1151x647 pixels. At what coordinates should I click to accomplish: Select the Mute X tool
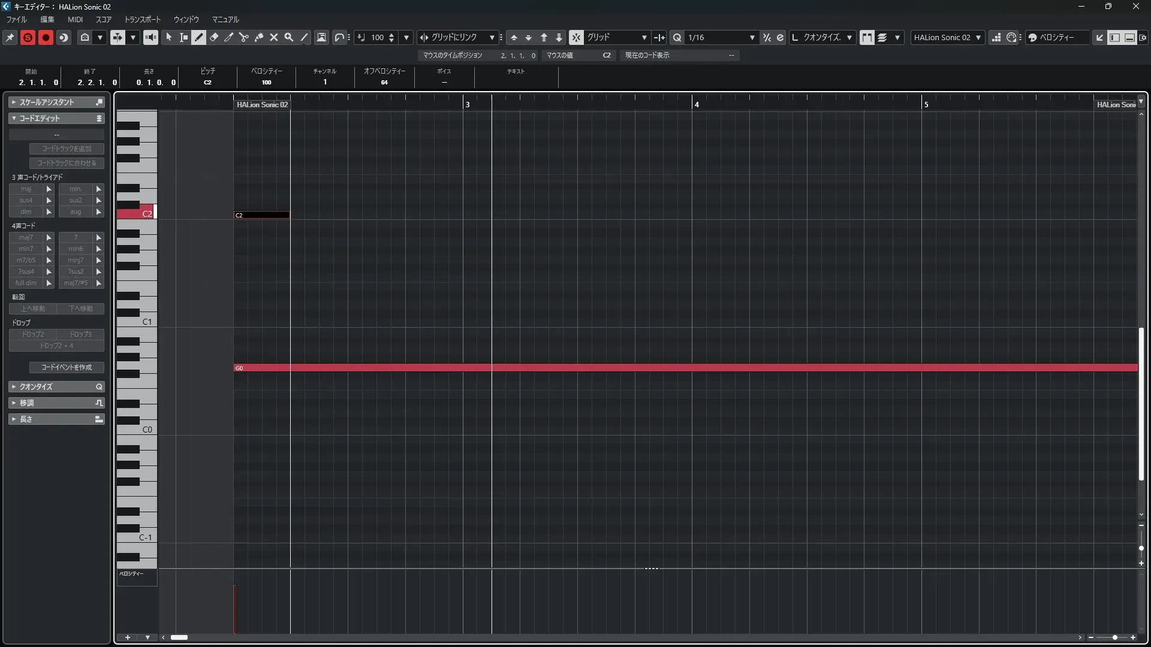(274, 37)
